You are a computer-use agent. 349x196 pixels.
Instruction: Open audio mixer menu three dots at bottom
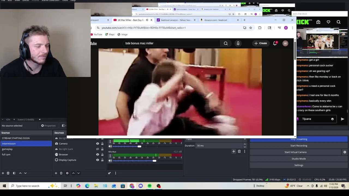(115, 173)
